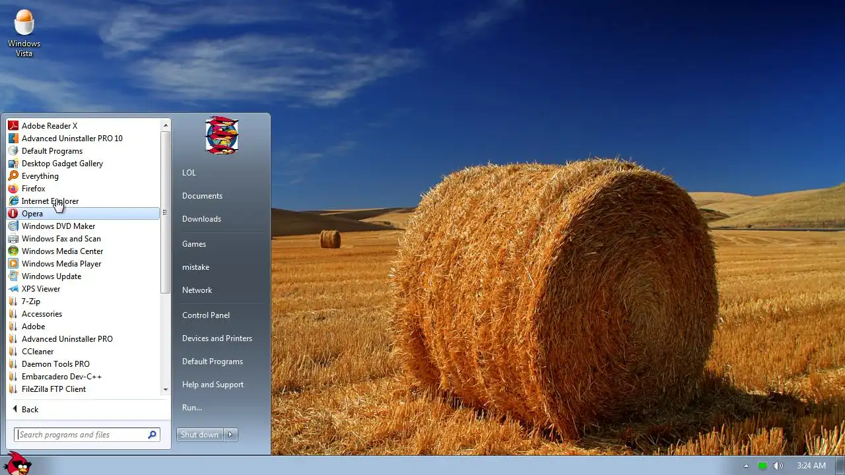Expand the Accessories folder
Screen dimensions: 845x475
(83, 313)
